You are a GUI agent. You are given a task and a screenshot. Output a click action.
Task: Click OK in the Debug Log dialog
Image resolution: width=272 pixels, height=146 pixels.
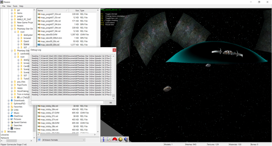(x=111, y=103)
